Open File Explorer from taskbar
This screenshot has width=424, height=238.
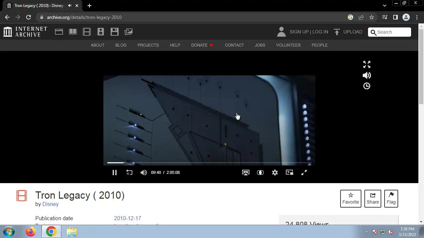pos(72,232)
